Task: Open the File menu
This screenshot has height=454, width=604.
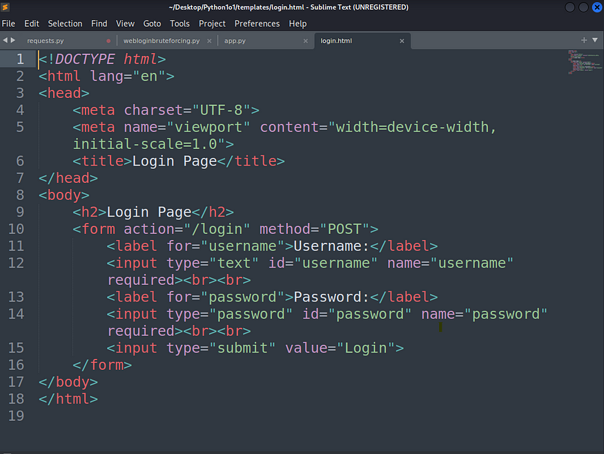Action: [8, 23]
